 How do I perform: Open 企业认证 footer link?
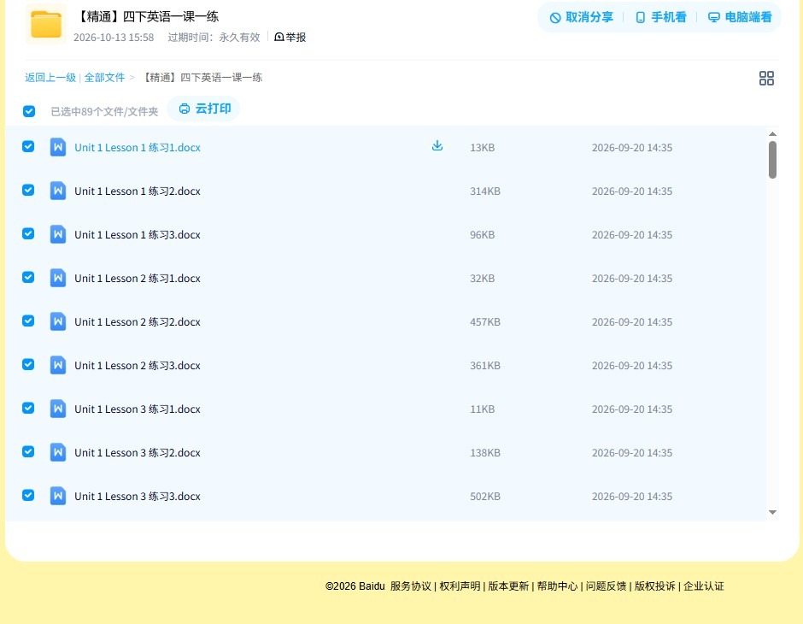click(704, 586)
